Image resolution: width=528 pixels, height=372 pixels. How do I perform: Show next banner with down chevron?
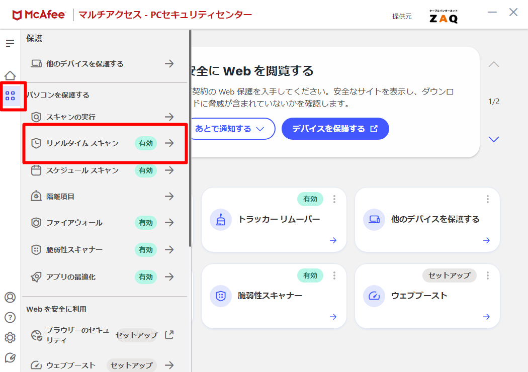pos(494,139)
